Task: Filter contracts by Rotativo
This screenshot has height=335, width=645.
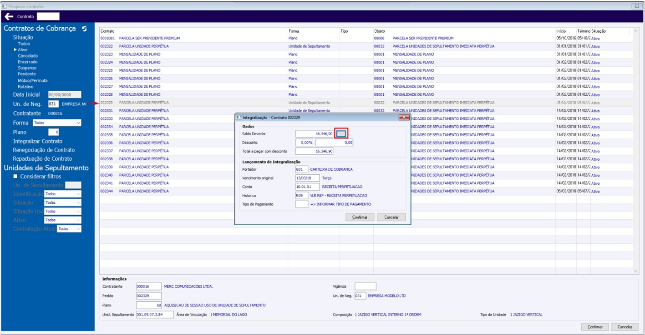Action: [x=25, y=86]
